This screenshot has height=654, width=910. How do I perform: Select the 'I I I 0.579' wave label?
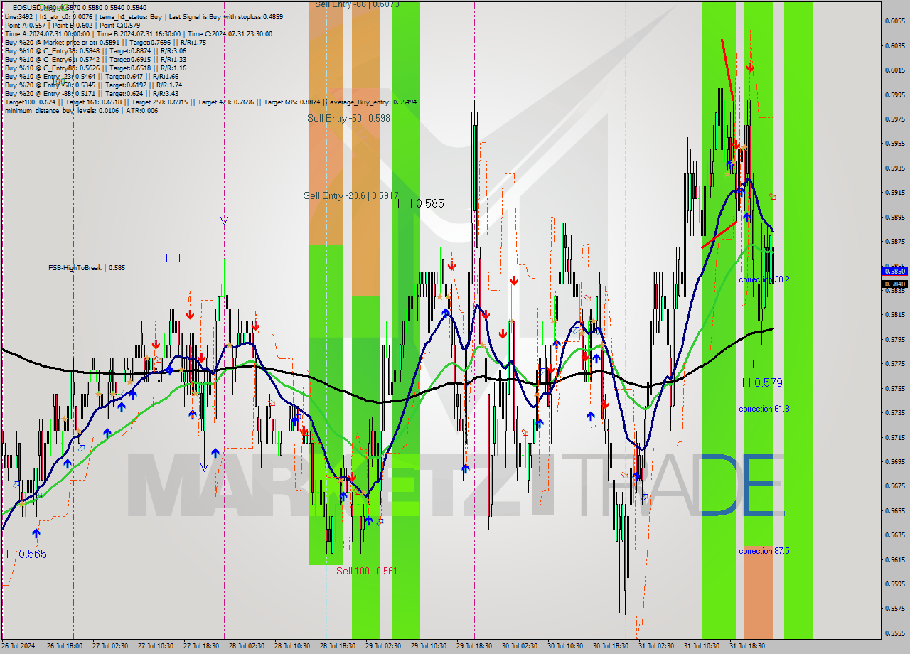pos(759,382)
